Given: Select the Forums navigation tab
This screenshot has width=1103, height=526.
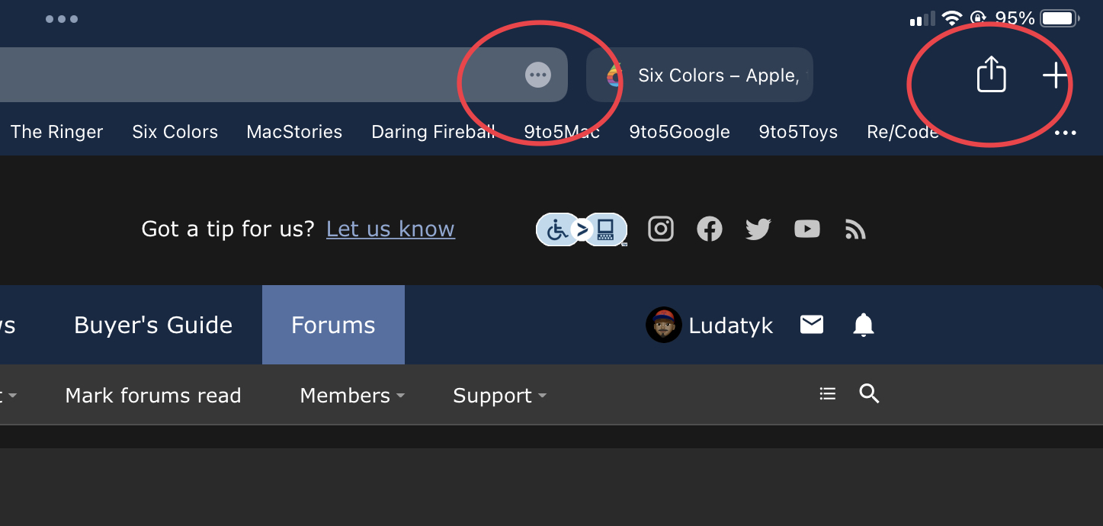Looking at the screenshot, I should tap(333, 326).
